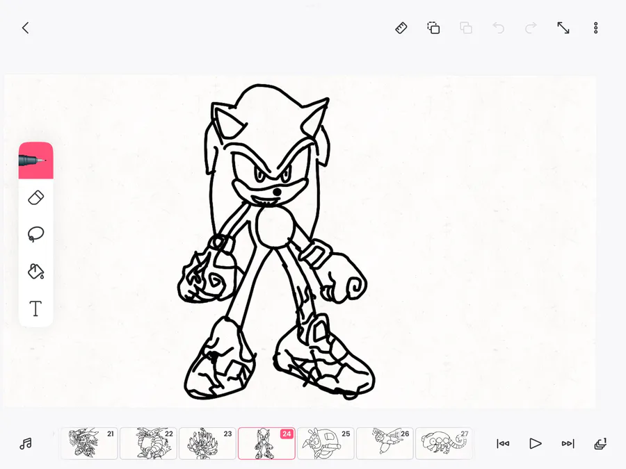
Task: Redo the last undone stroke
Action: coord(531,28)
